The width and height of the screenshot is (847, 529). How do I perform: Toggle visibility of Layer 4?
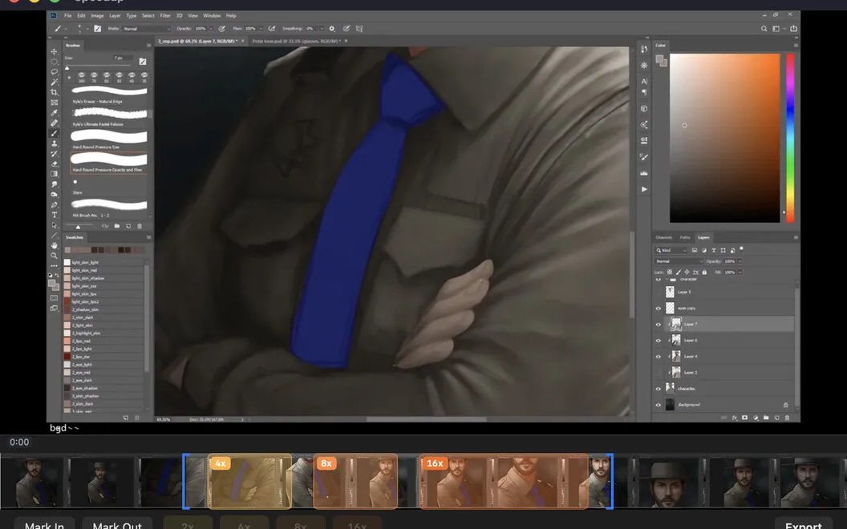coord(658,357)
